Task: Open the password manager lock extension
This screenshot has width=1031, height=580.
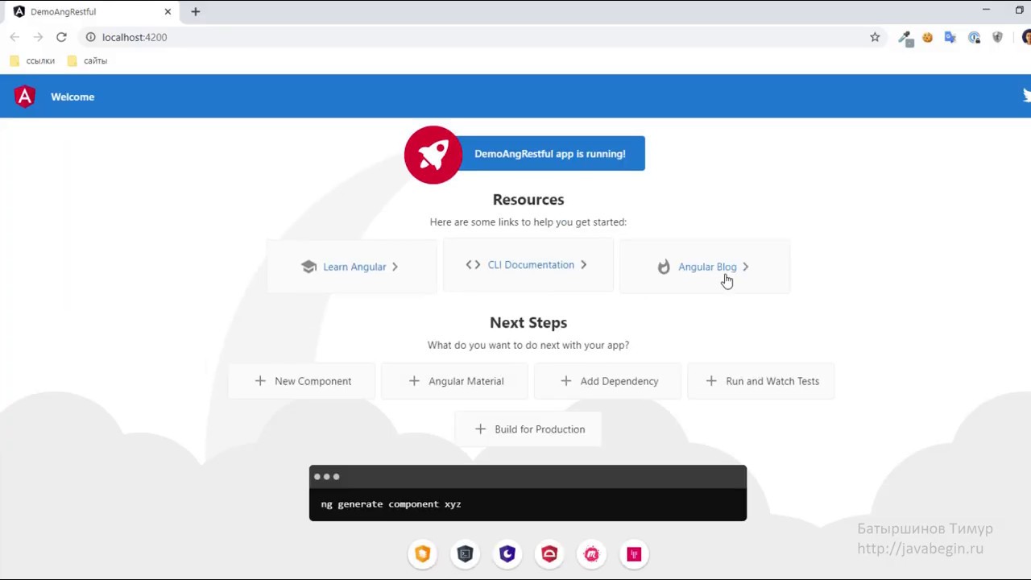Action: point(975,37)
